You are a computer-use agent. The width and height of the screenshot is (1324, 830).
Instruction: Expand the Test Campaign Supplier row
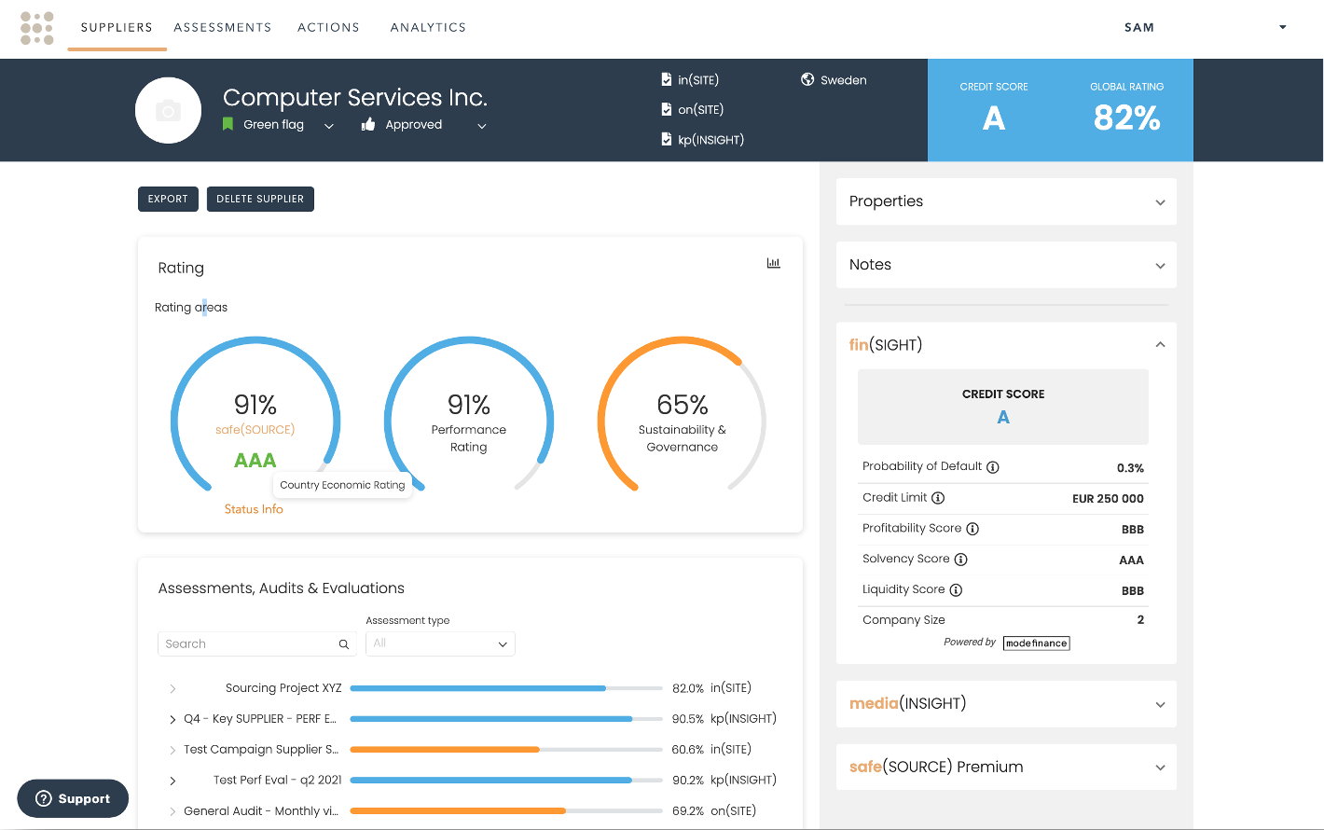[x=172, y=750]
